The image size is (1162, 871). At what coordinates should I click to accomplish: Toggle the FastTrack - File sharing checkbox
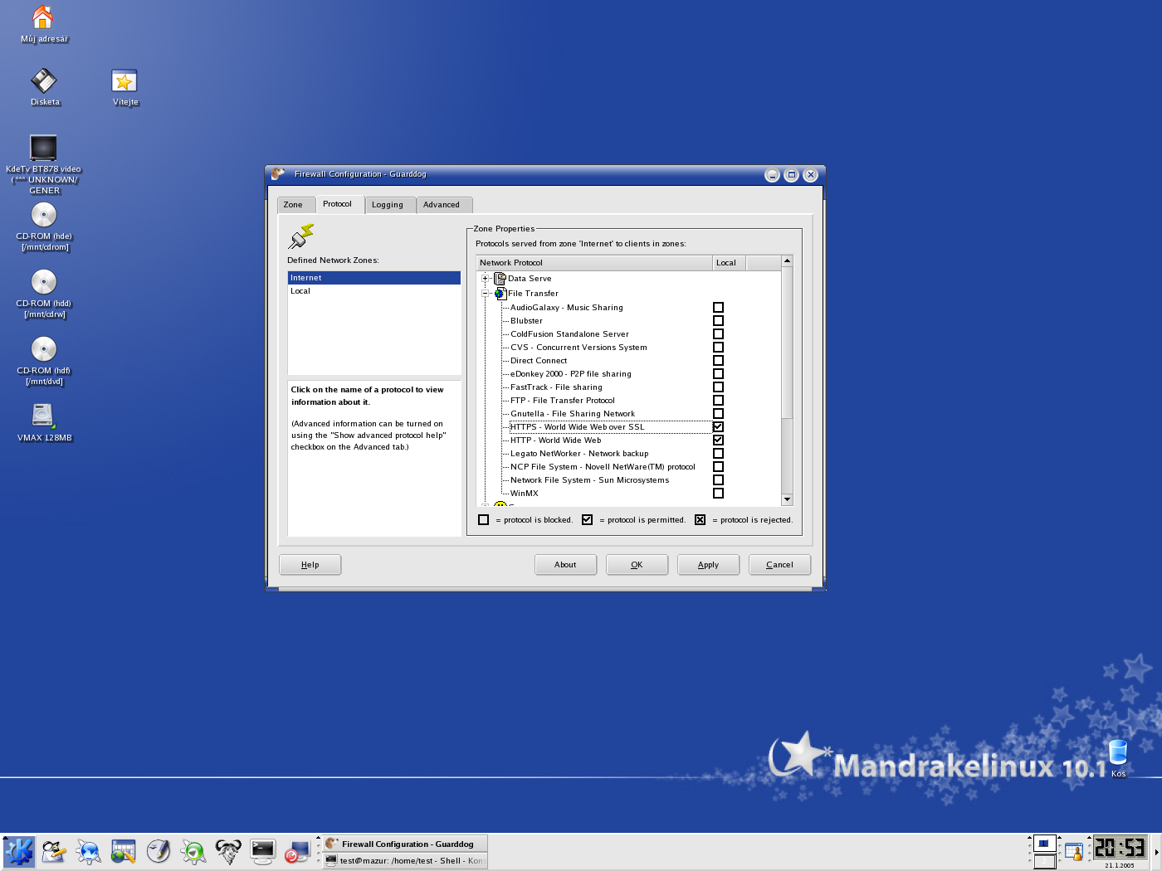718,387
